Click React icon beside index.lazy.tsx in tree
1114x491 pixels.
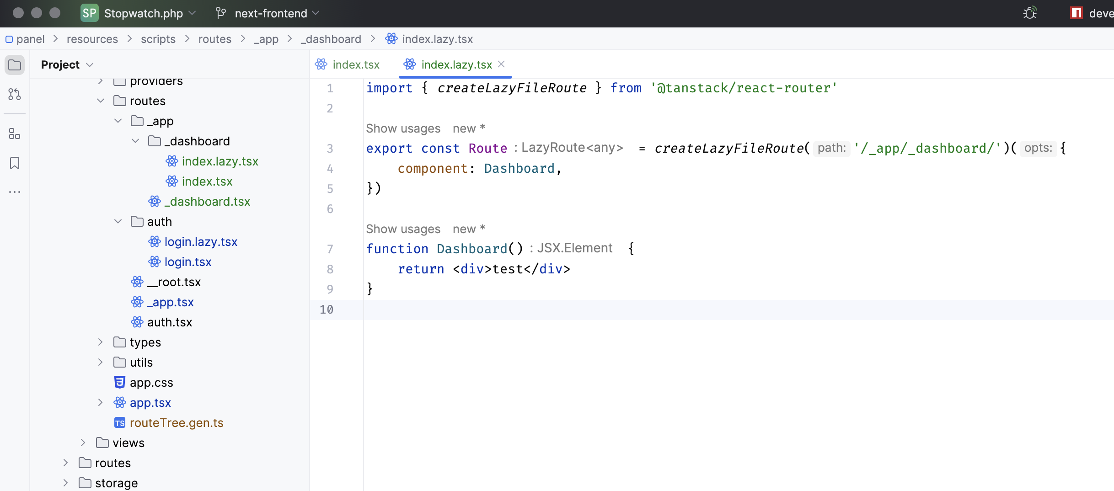[172, 161]
